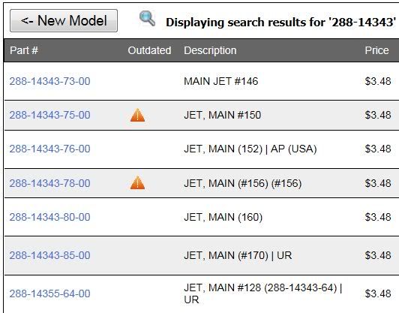Click the $3.48 price for MAIN JET #146
The height and width of the screenshot is (313, 399).
pos(378,81)
